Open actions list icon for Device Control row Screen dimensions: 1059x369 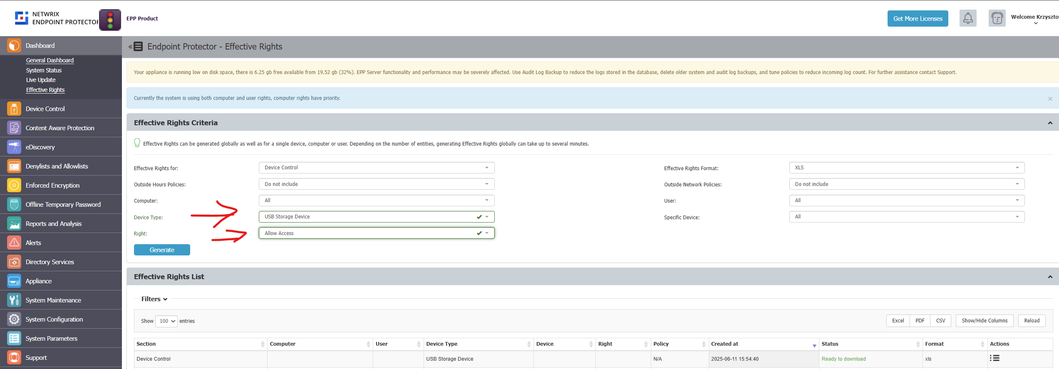pyautogui.click(x=995, y=358)
